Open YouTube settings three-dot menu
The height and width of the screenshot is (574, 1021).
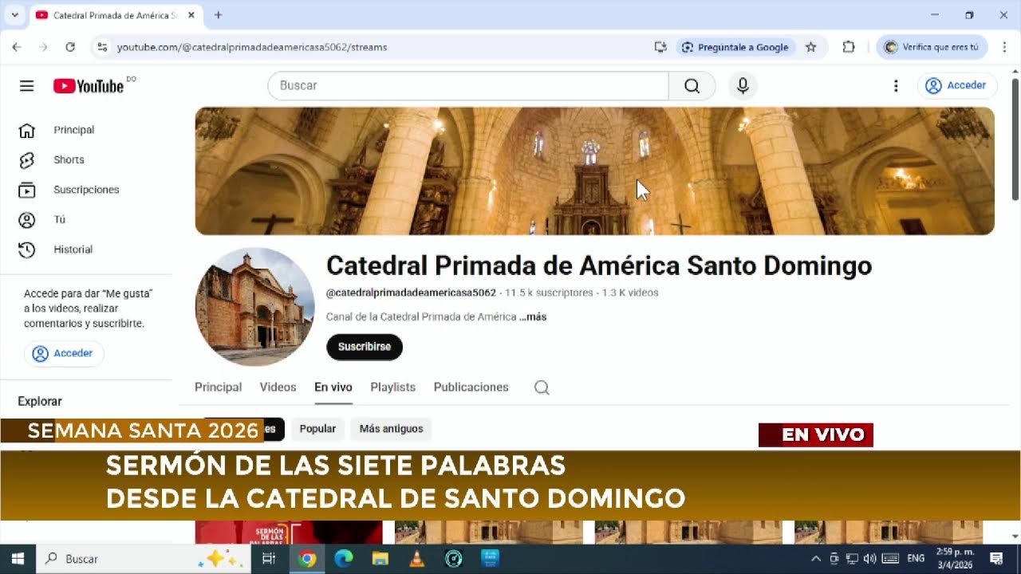click(x=896, y=85)
